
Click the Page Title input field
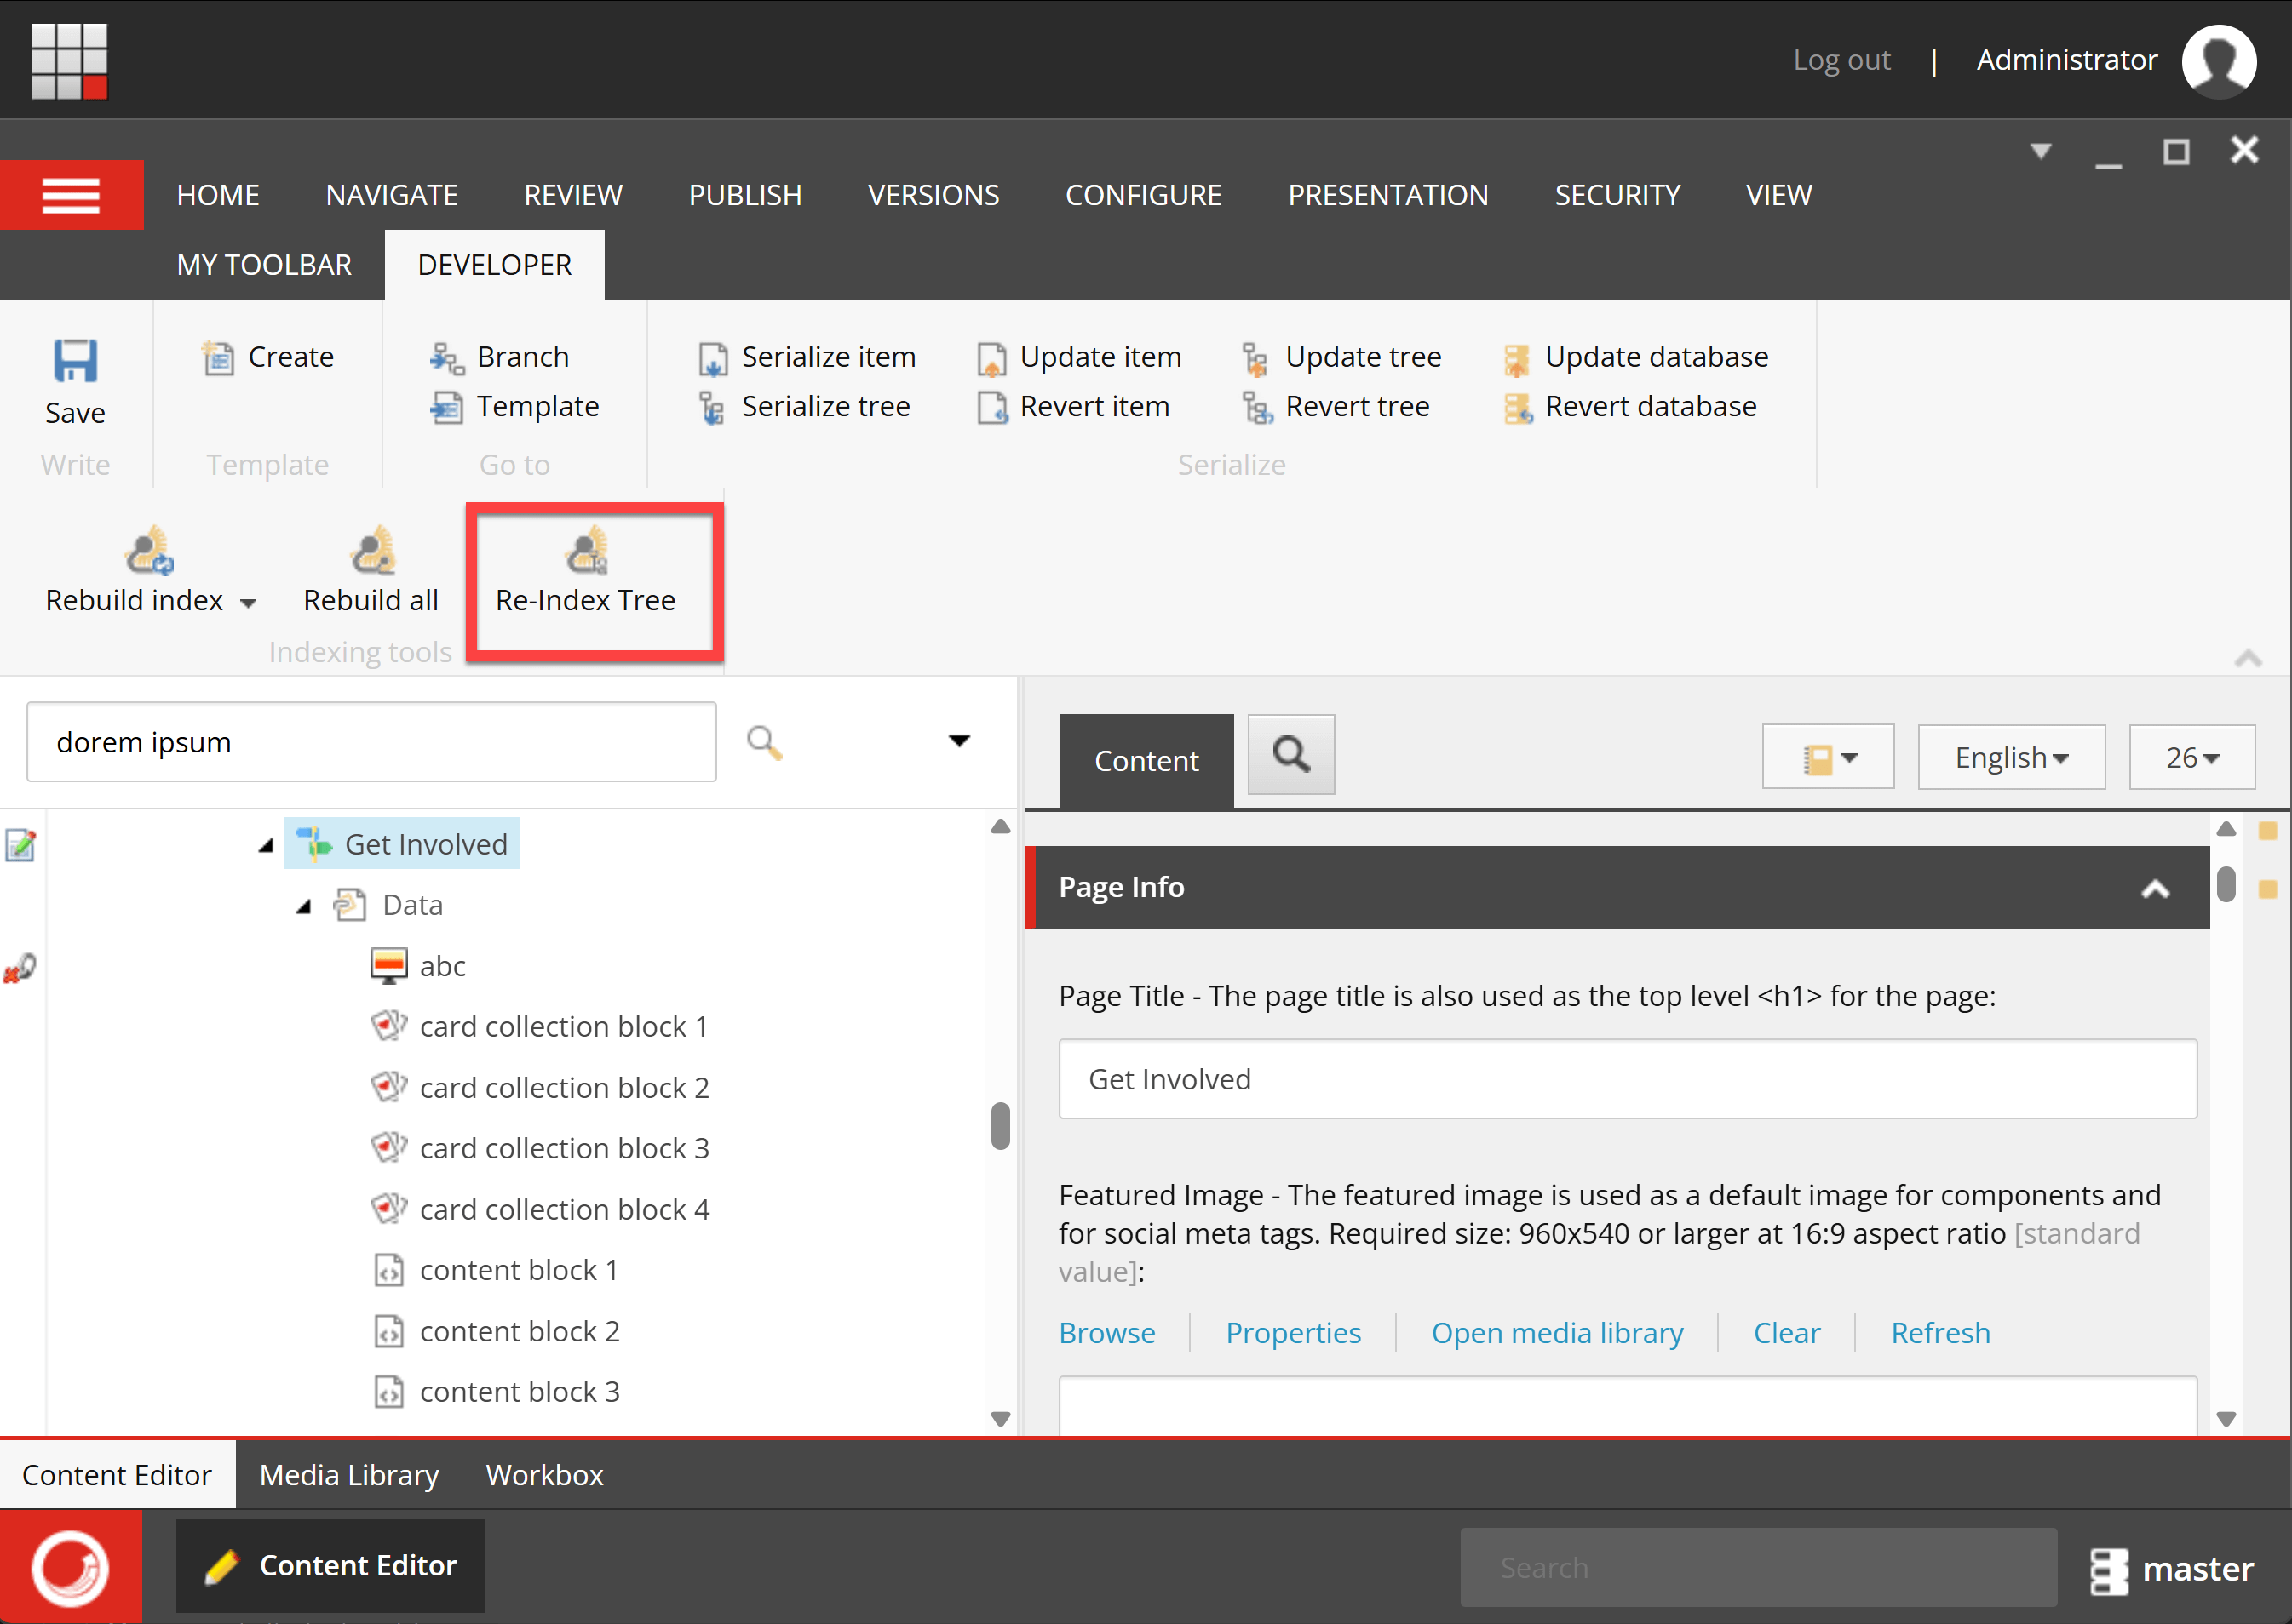coord(1627,1079)
